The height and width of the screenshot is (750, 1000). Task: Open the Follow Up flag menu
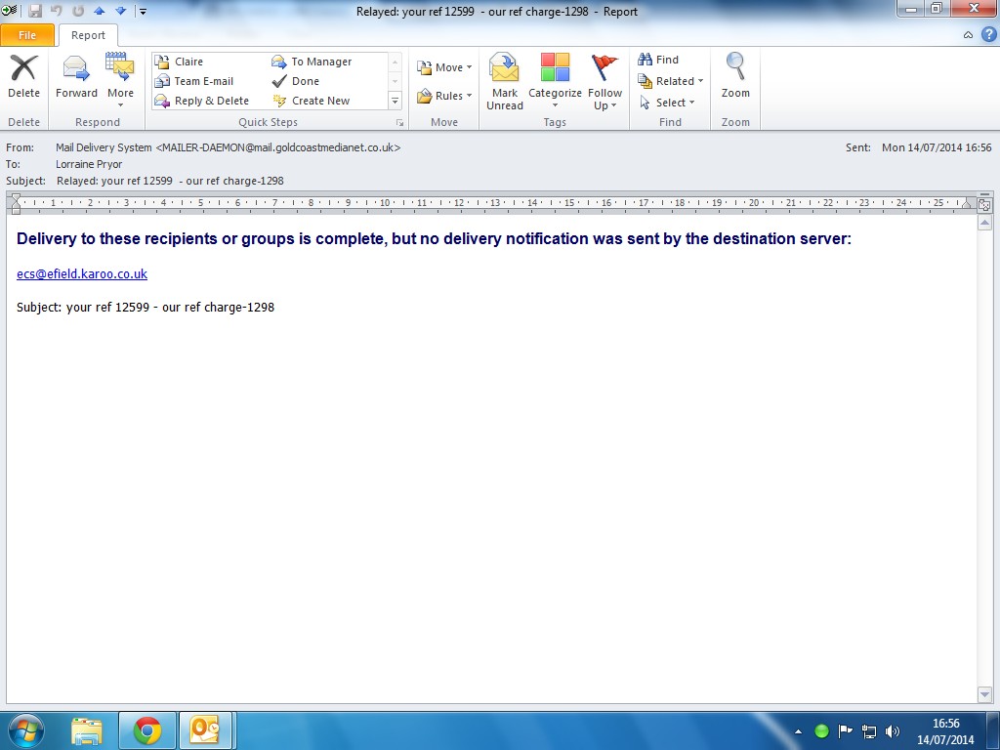[604, 81]
